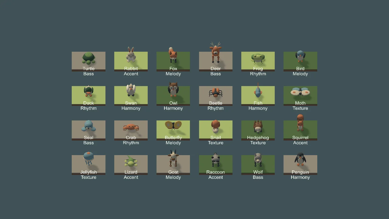Screen dimensions: 389x219
Task: Select the grey Wolf figure
Action: tap(258, 159)
